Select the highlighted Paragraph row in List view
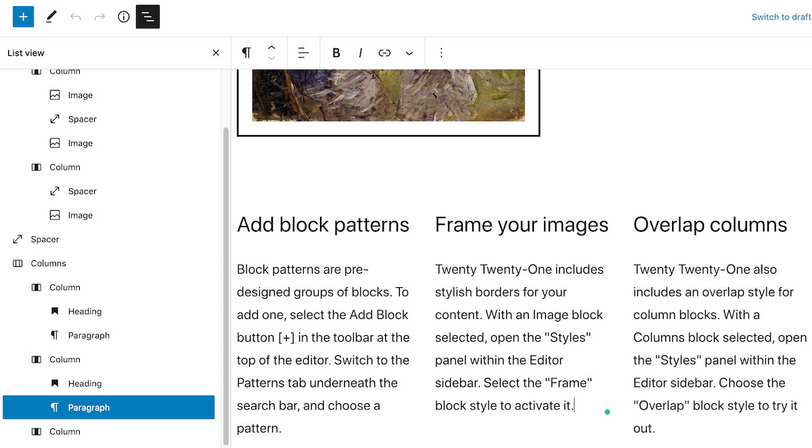The image size is (812, 448). [109, 407]
